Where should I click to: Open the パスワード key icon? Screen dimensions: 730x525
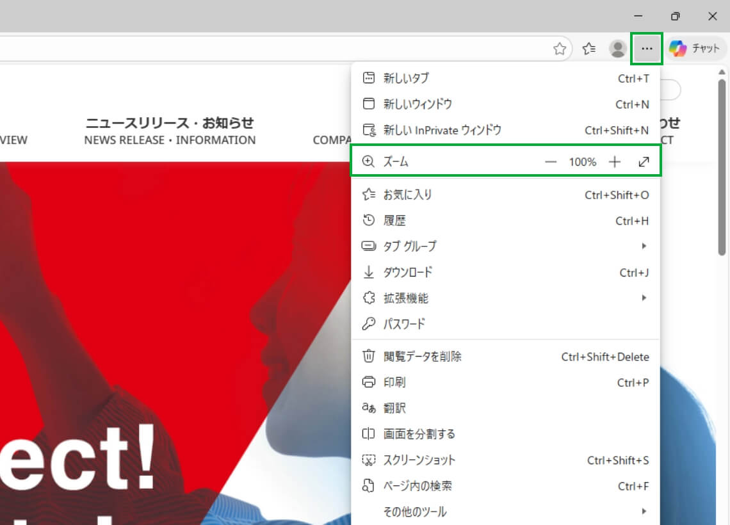coord(368,324)
